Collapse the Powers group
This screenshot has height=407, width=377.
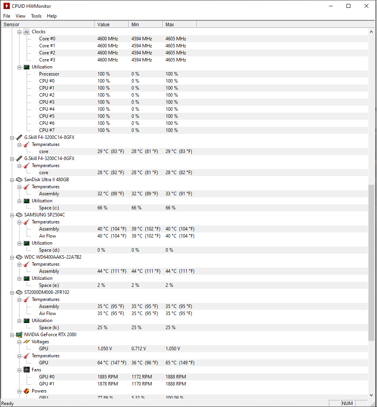click(19, 391)
